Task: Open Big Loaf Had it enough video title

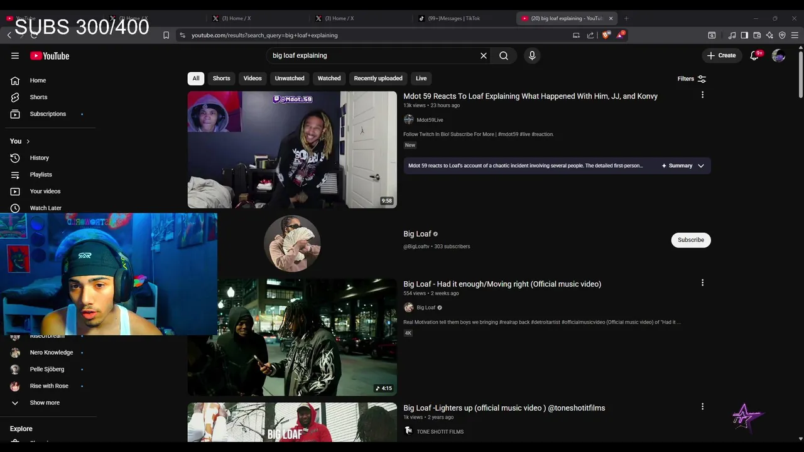Action: (x=502, y=284)
